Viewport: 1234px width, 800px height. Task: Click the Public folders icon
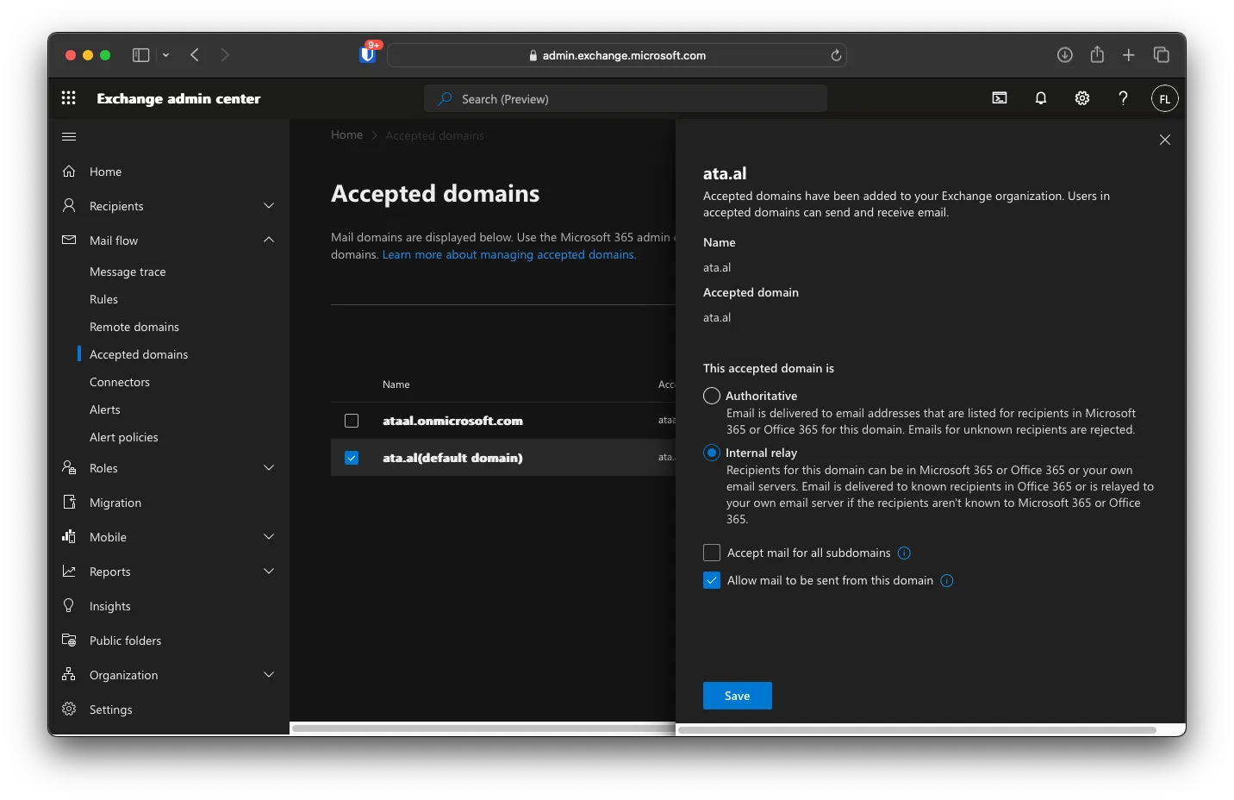(69, 640)
